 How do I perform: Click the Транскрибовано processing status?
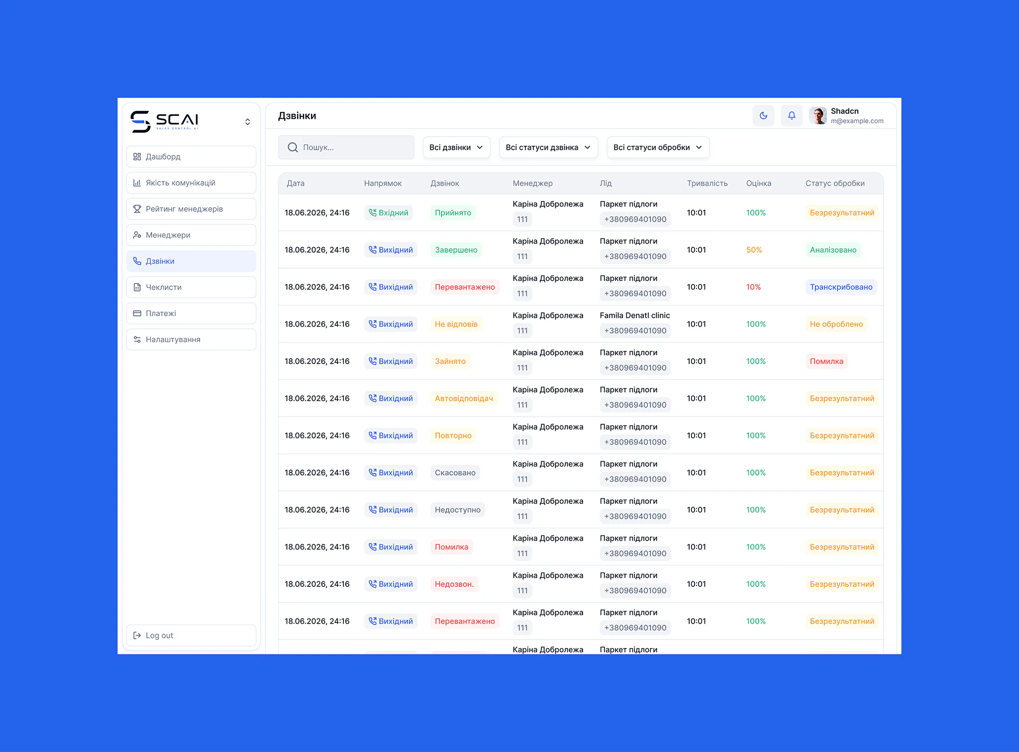coord(841,287)
